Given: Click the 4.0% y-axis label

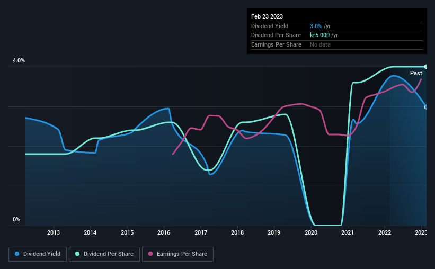Looking at the screenshot, I should (x=19, y=61).
